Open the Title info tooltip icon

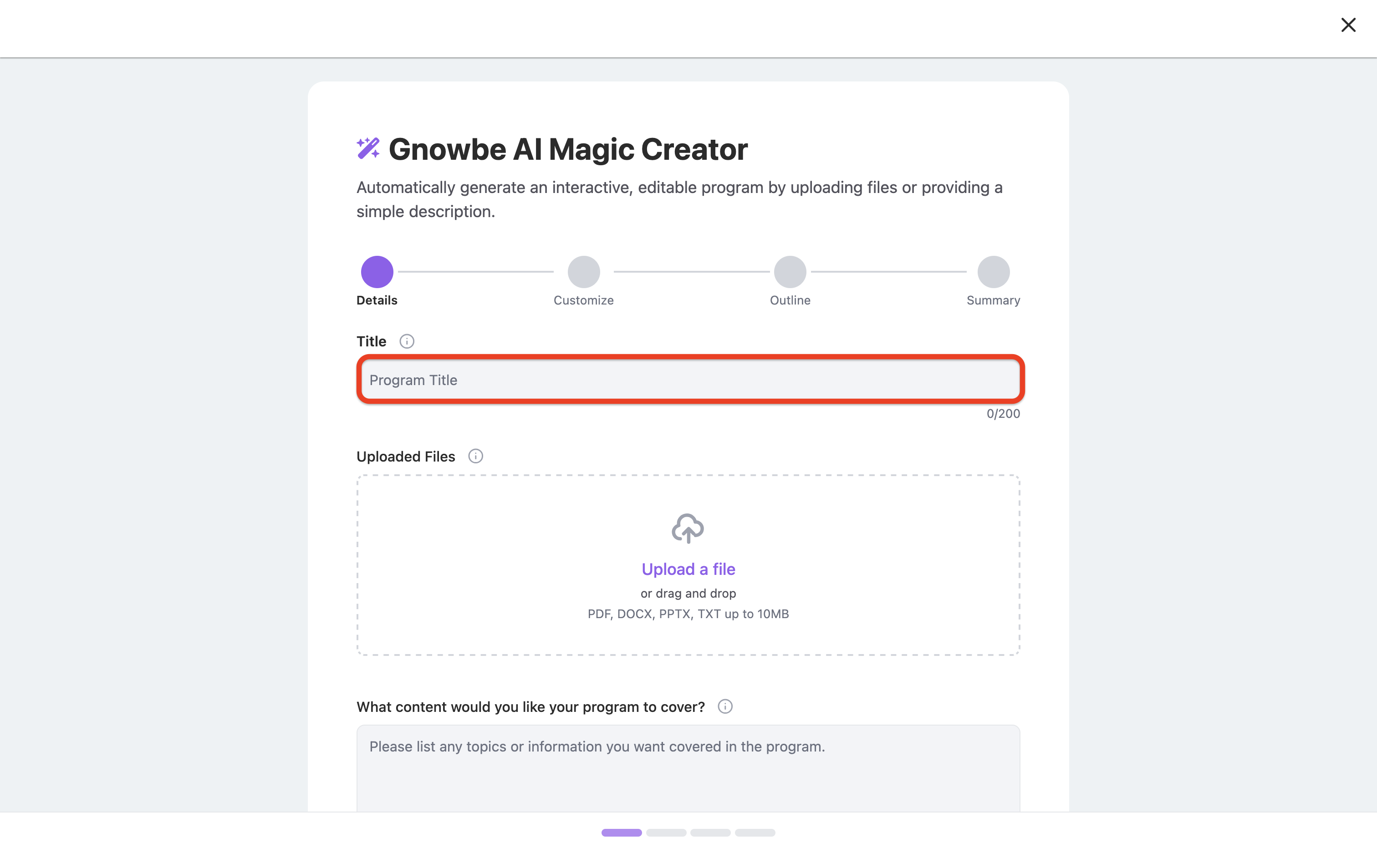406,341
